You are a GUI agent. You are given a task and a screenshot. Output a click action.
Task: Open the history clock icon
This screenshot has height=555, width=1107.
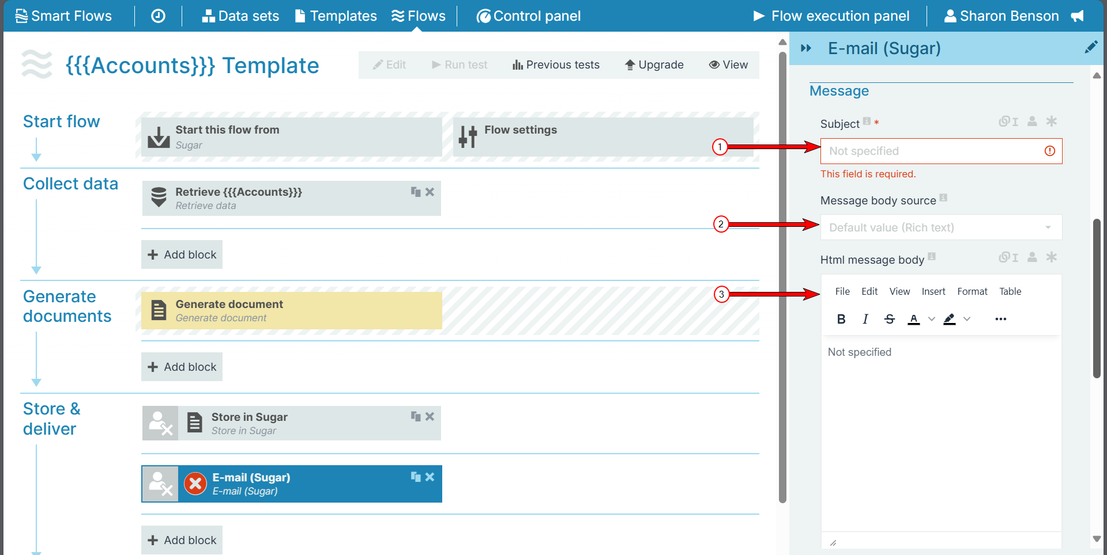[158, 16]
